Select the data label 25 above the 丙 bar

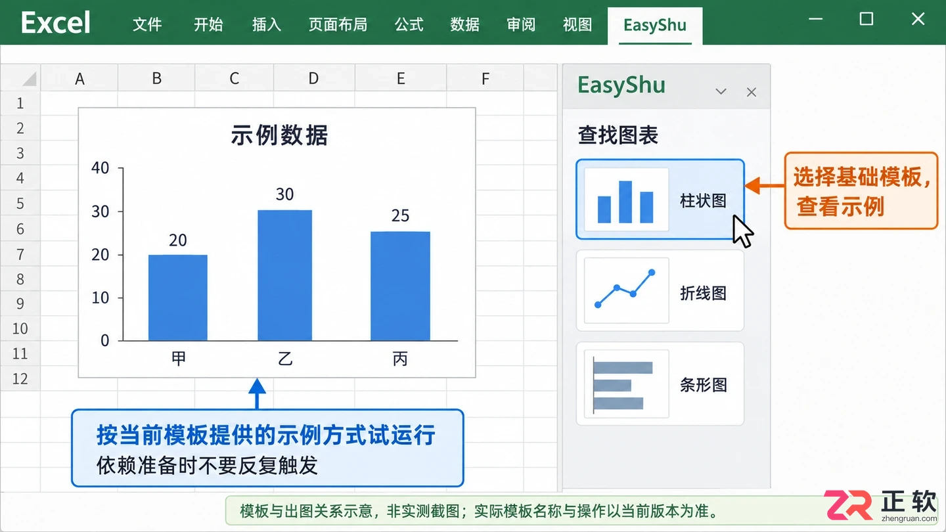click(400, 215)
